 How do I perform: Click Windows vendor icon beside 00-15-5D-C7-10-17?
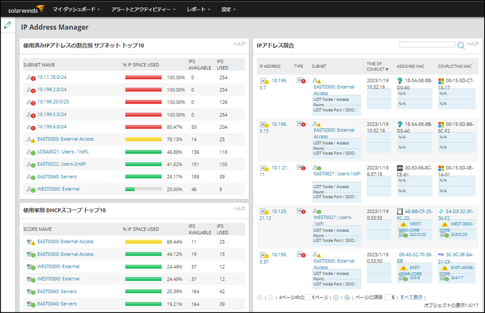pos(441,81)
